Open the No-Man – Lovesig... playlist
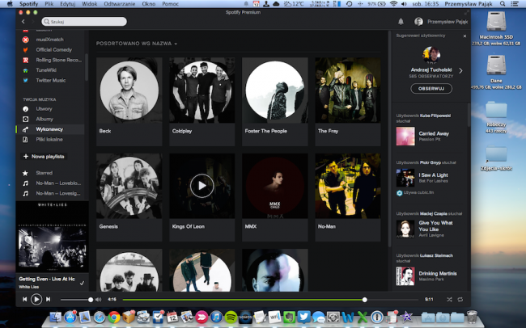This screenshot has height=328, width=526. pos(58,193)
